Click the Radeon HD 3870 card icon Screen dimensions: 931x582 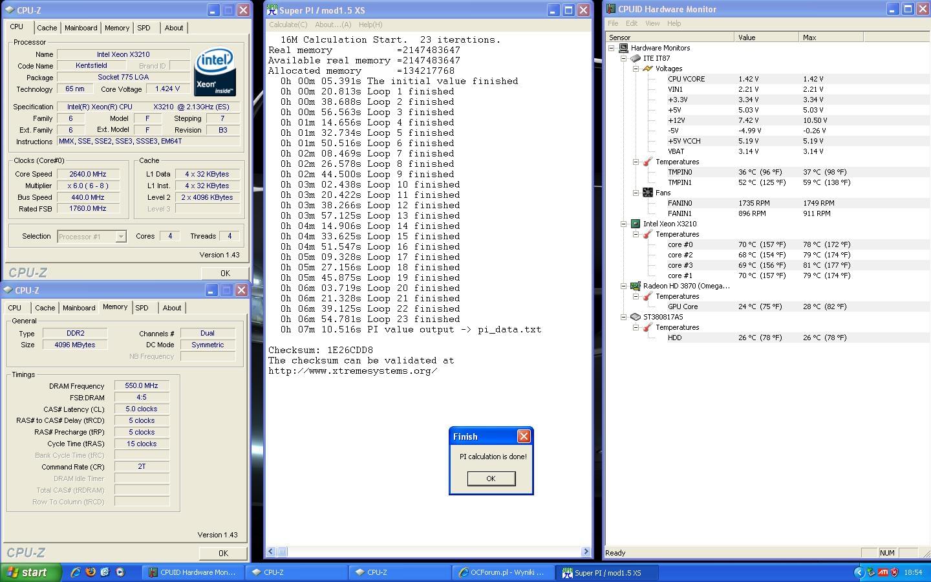click(636, 286)
